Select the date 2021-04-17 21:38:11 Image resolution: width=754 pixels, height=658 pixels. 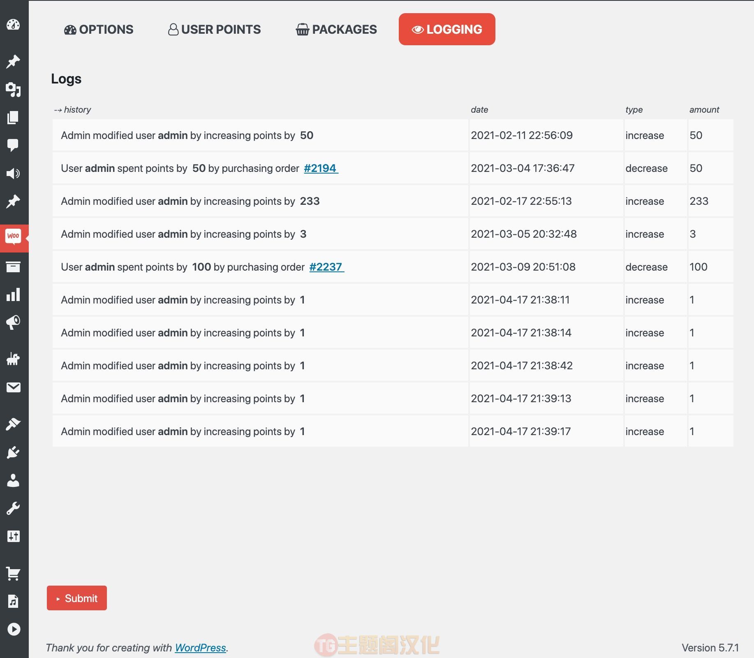520,300
